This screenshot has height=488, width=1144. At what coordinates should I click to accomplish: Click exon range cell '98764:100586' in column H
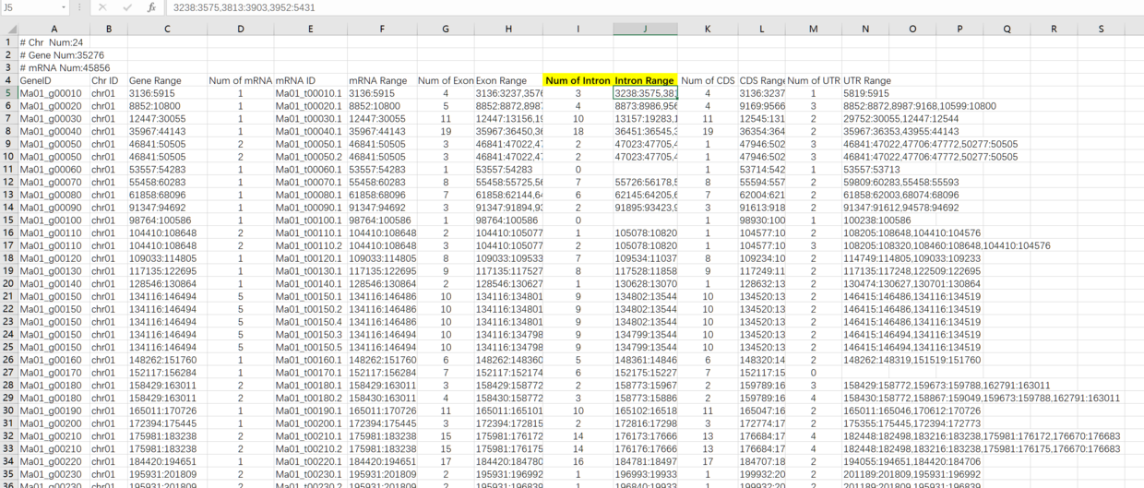click(x=508, y=220)
